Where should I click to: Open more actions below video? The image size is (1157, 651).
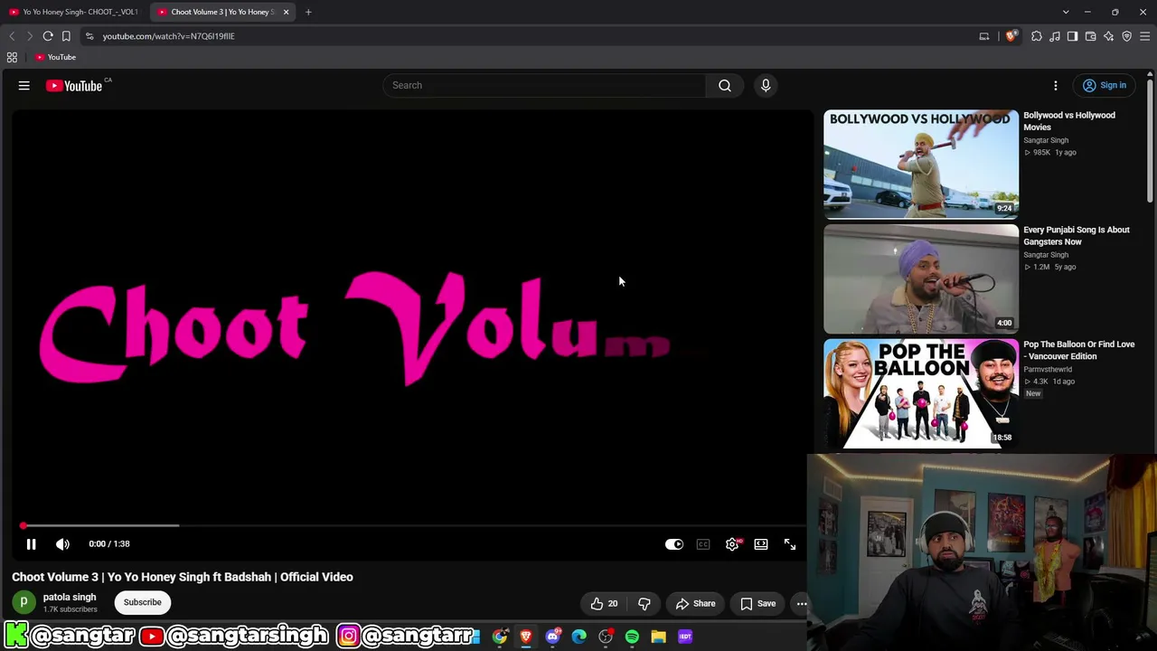802,603
